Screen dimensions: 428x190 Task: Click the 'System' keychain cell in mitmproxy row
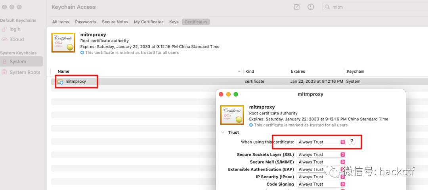tap(353, 81)
